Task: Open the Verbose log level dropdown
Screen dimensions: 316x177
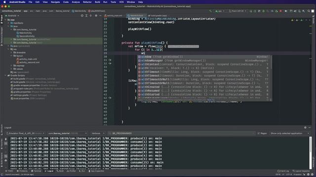Action: 98,133
